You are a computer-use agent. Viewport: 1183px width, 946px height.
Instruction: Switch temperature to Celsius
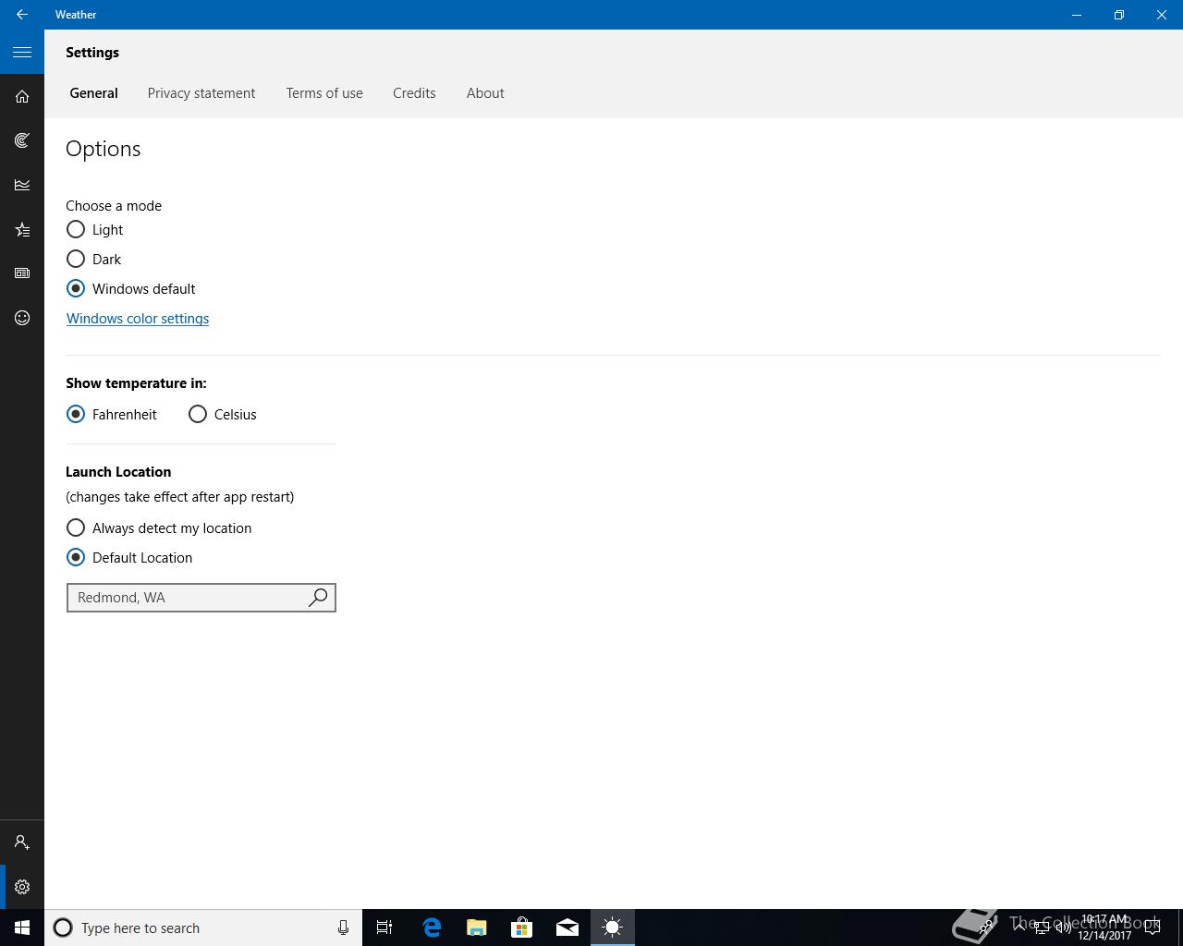[198, 415]
